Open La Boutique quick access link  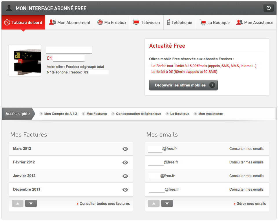pos(180,114)
